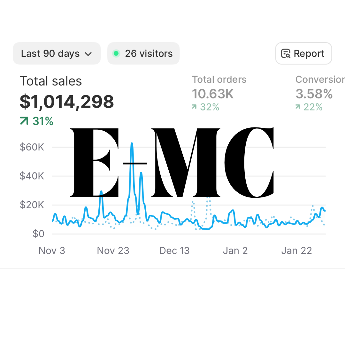Click the Dec 13 date axis label
Image resolution: width=345 pixels, height=345 pixels.
pyautogui.click(x=174, y=250)
